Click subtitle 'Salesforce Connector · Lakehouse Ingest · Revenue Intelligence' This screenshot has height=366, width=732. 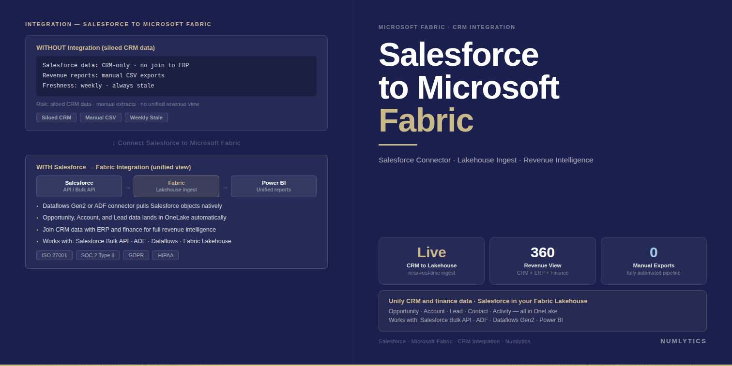tap(486, 160)
